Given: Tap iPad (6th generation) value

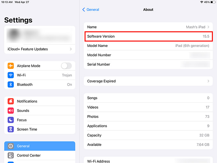Looking at the screenshot, I should (192, 46).
